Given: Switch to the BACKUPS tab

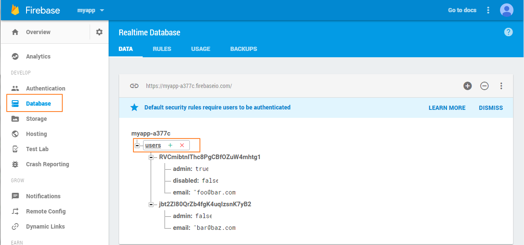Looking at the screenshot, I should (x=244, y=49).
